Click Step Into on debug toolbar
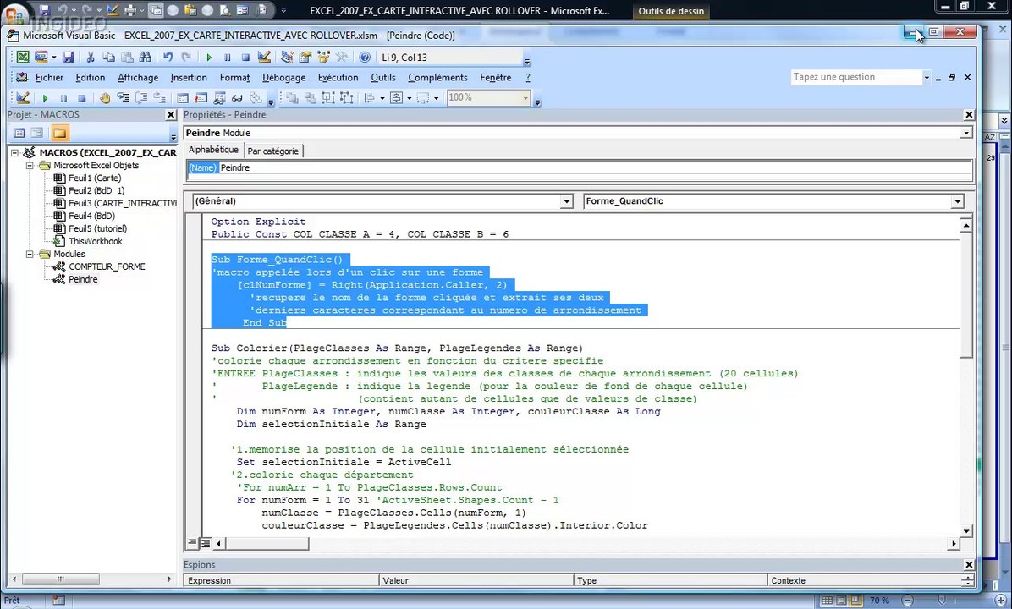Viewport: 1012px width, 609px height. (123, 98)
